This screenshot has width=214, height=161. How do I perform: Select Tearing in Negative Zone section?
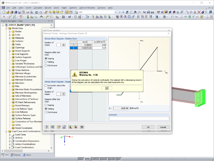pos(46,105)
